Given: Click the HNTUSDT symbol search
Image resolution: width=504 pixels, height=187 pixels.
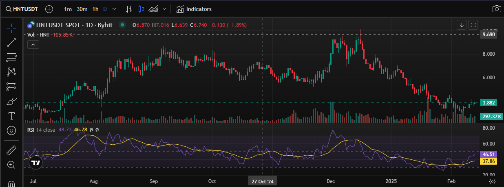Looking at the screenshot, I should tap(23, 9).
